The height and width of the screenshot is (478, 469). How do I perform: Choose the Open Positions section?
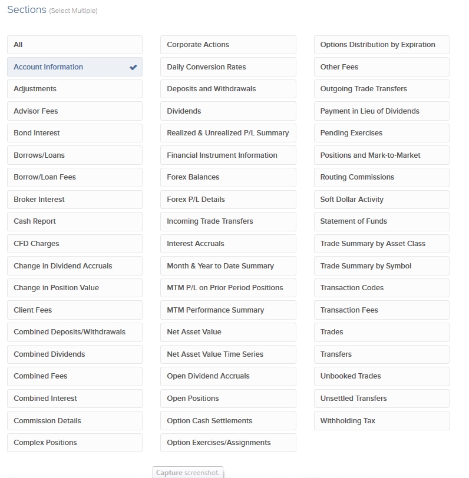(x=227, y=399)
